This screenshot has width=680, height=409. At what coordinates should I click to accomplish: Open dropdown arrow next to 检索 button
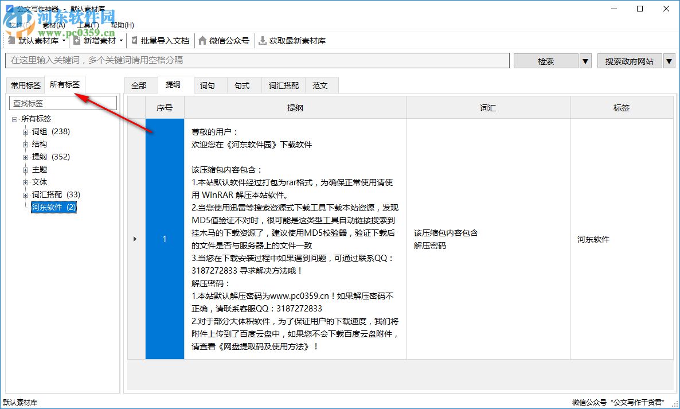click(x=585, y=61)
